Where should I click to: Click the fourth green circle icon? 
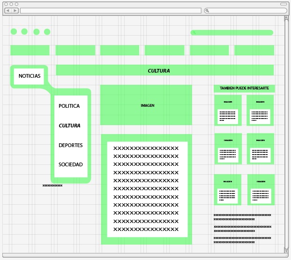(47, 32)
